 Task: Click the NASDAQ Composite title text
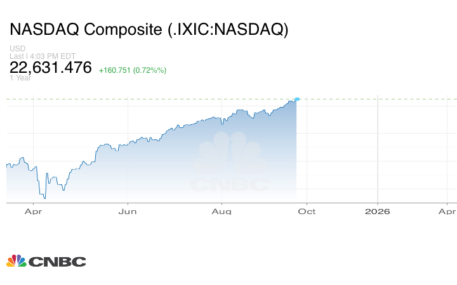tap(149, 30)
